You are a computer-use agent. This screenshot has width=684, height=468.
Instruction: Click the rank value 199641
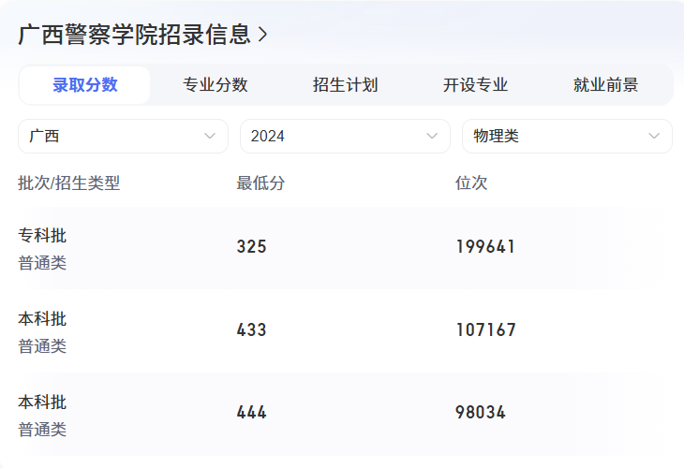[485, 247]
